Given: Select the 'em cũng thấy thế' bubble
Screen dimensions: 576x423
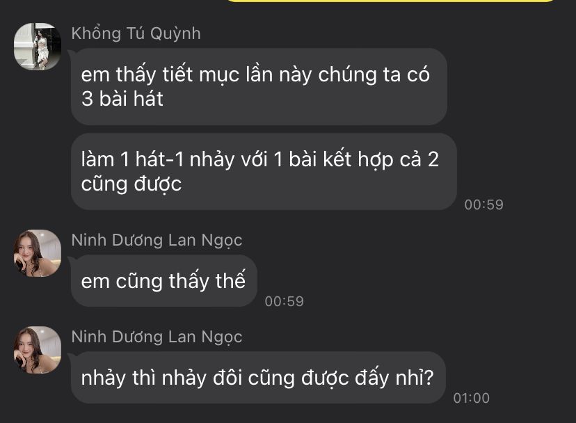Looking at the screenshot, I should click(164, 281).
